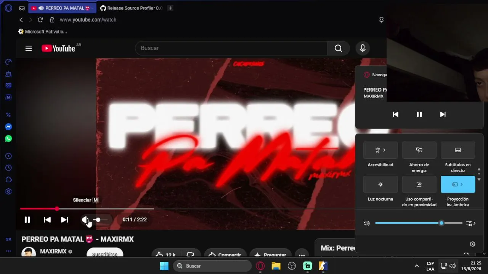Open the M icon in the Opera sidebar
Image resolution: width=488 pixels, height=274 pixels.
pyautogui.click(x=8, y=97)
